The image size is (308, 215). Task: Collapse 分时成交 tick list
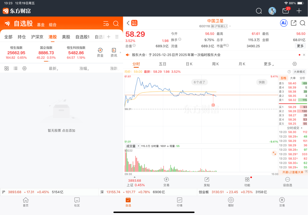click(295, 128)
